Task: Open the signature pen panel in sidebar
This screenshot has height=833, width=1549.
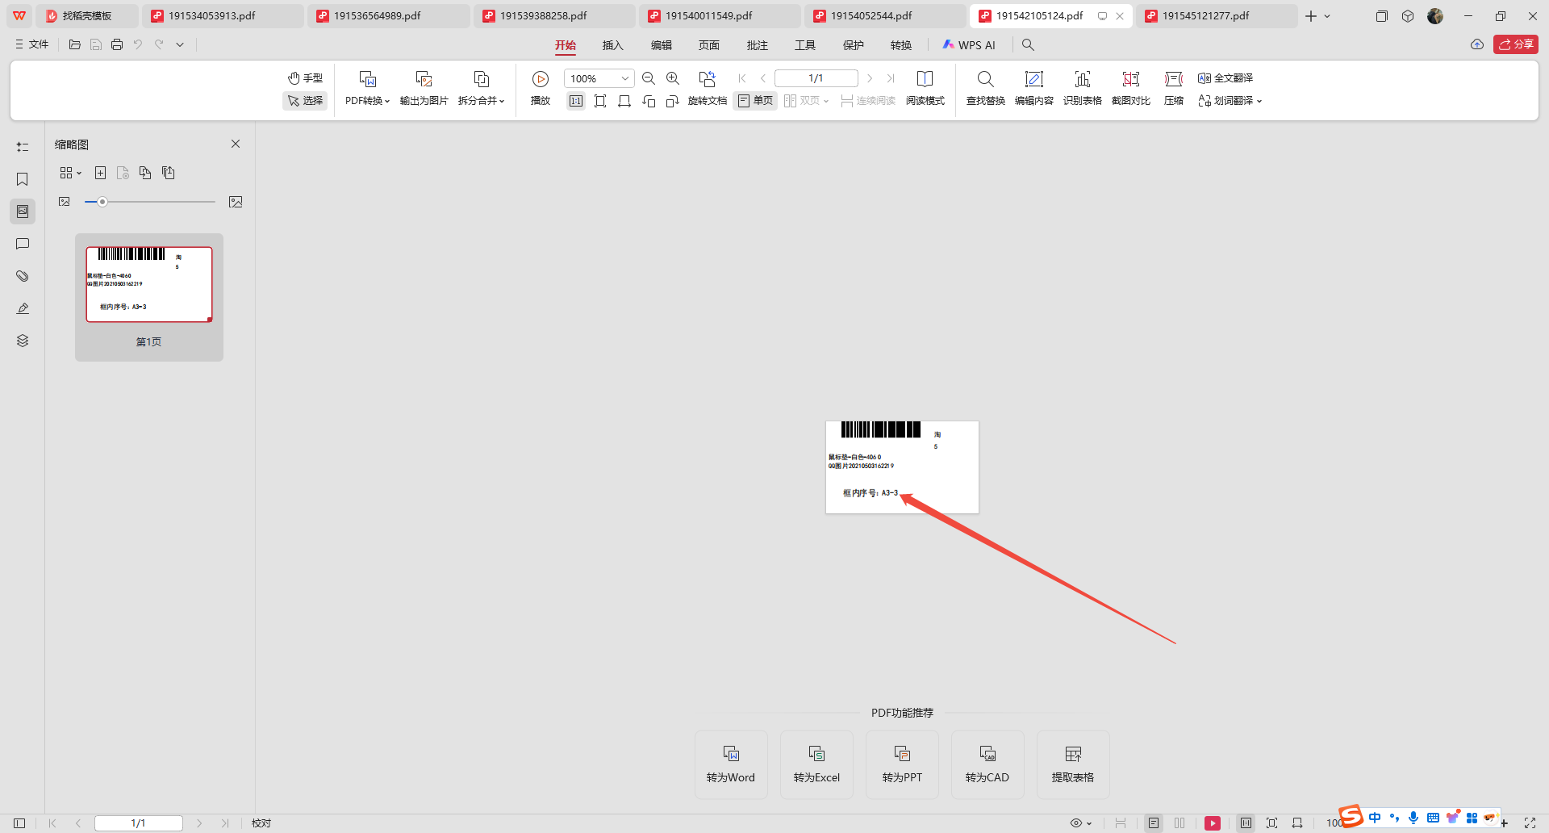Action: click(x=23, y=308)
